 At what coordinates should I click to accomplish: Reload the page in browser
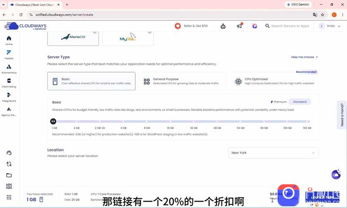point(21,15)
